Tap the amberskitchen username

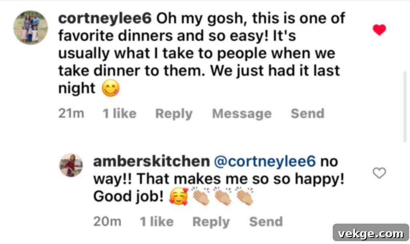tap(151, 162)
